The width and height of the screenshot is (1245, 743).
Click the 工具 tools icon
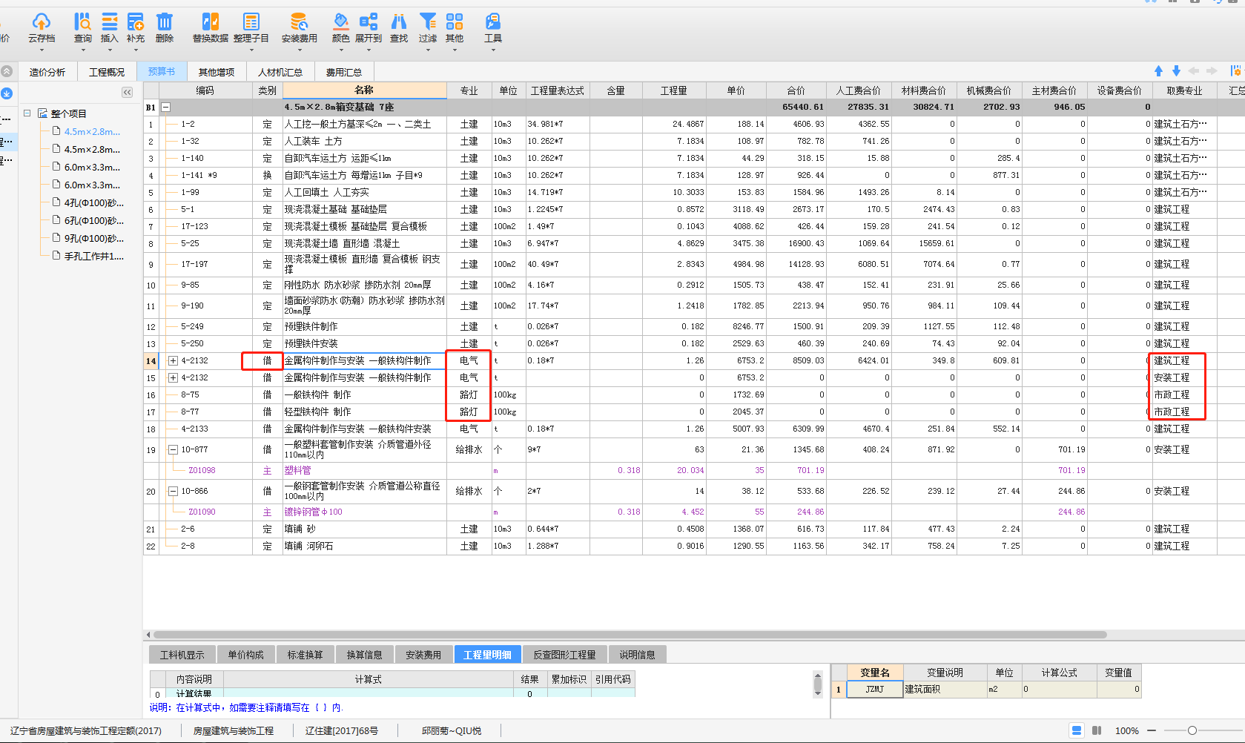[x=493, y=22]
